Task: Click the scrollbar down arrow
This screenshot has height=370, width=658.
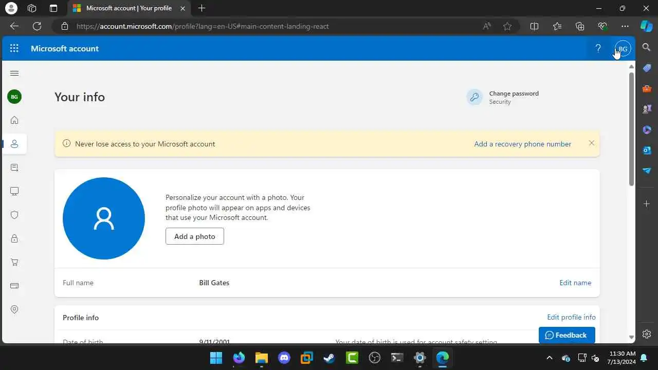Action: coord(631,337)
